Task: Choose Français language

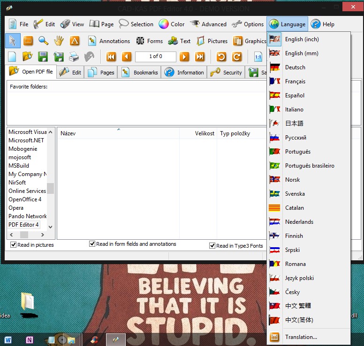Action: pos(309,81)
